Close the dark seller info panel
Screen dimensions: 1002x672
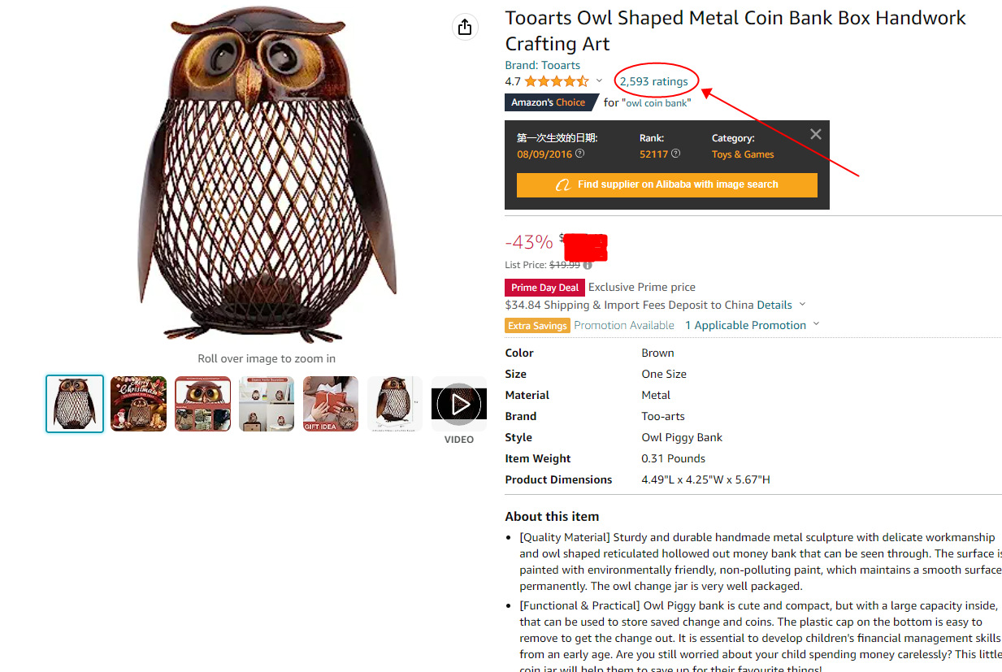coord(816,134)
